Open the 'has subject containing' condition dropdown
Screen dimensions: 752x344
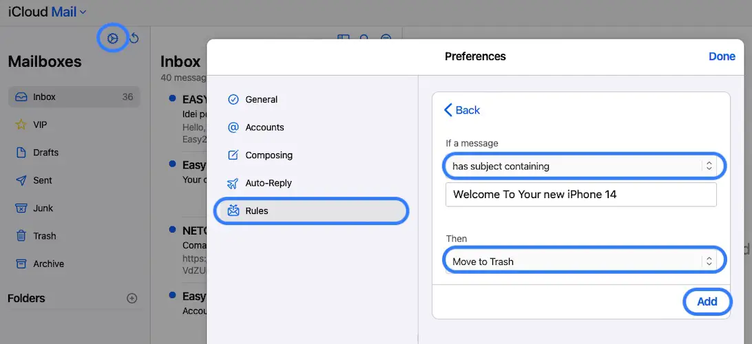coord(582,166)
